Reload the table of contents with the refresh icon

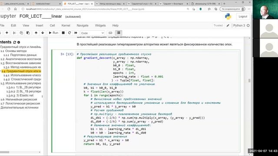pos(14,42)
